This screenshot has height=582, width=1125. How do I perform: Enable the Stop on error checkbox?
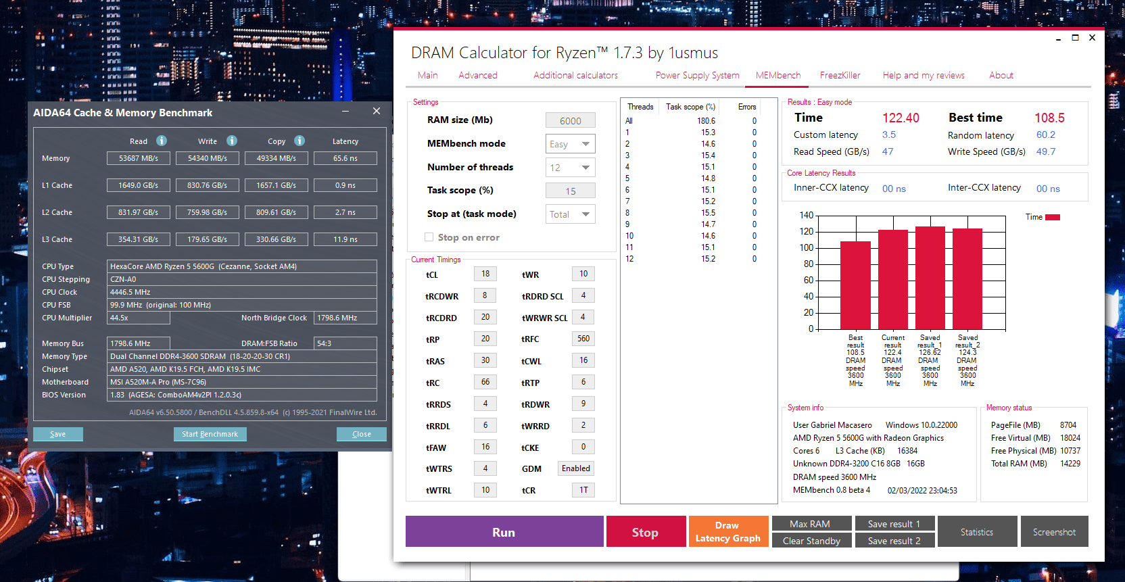point(429,237)
